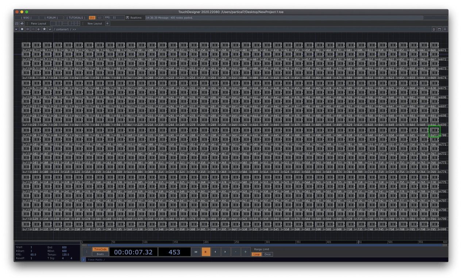
Task: Open the pane type dropdown arrow
Action: click(16, 29)
